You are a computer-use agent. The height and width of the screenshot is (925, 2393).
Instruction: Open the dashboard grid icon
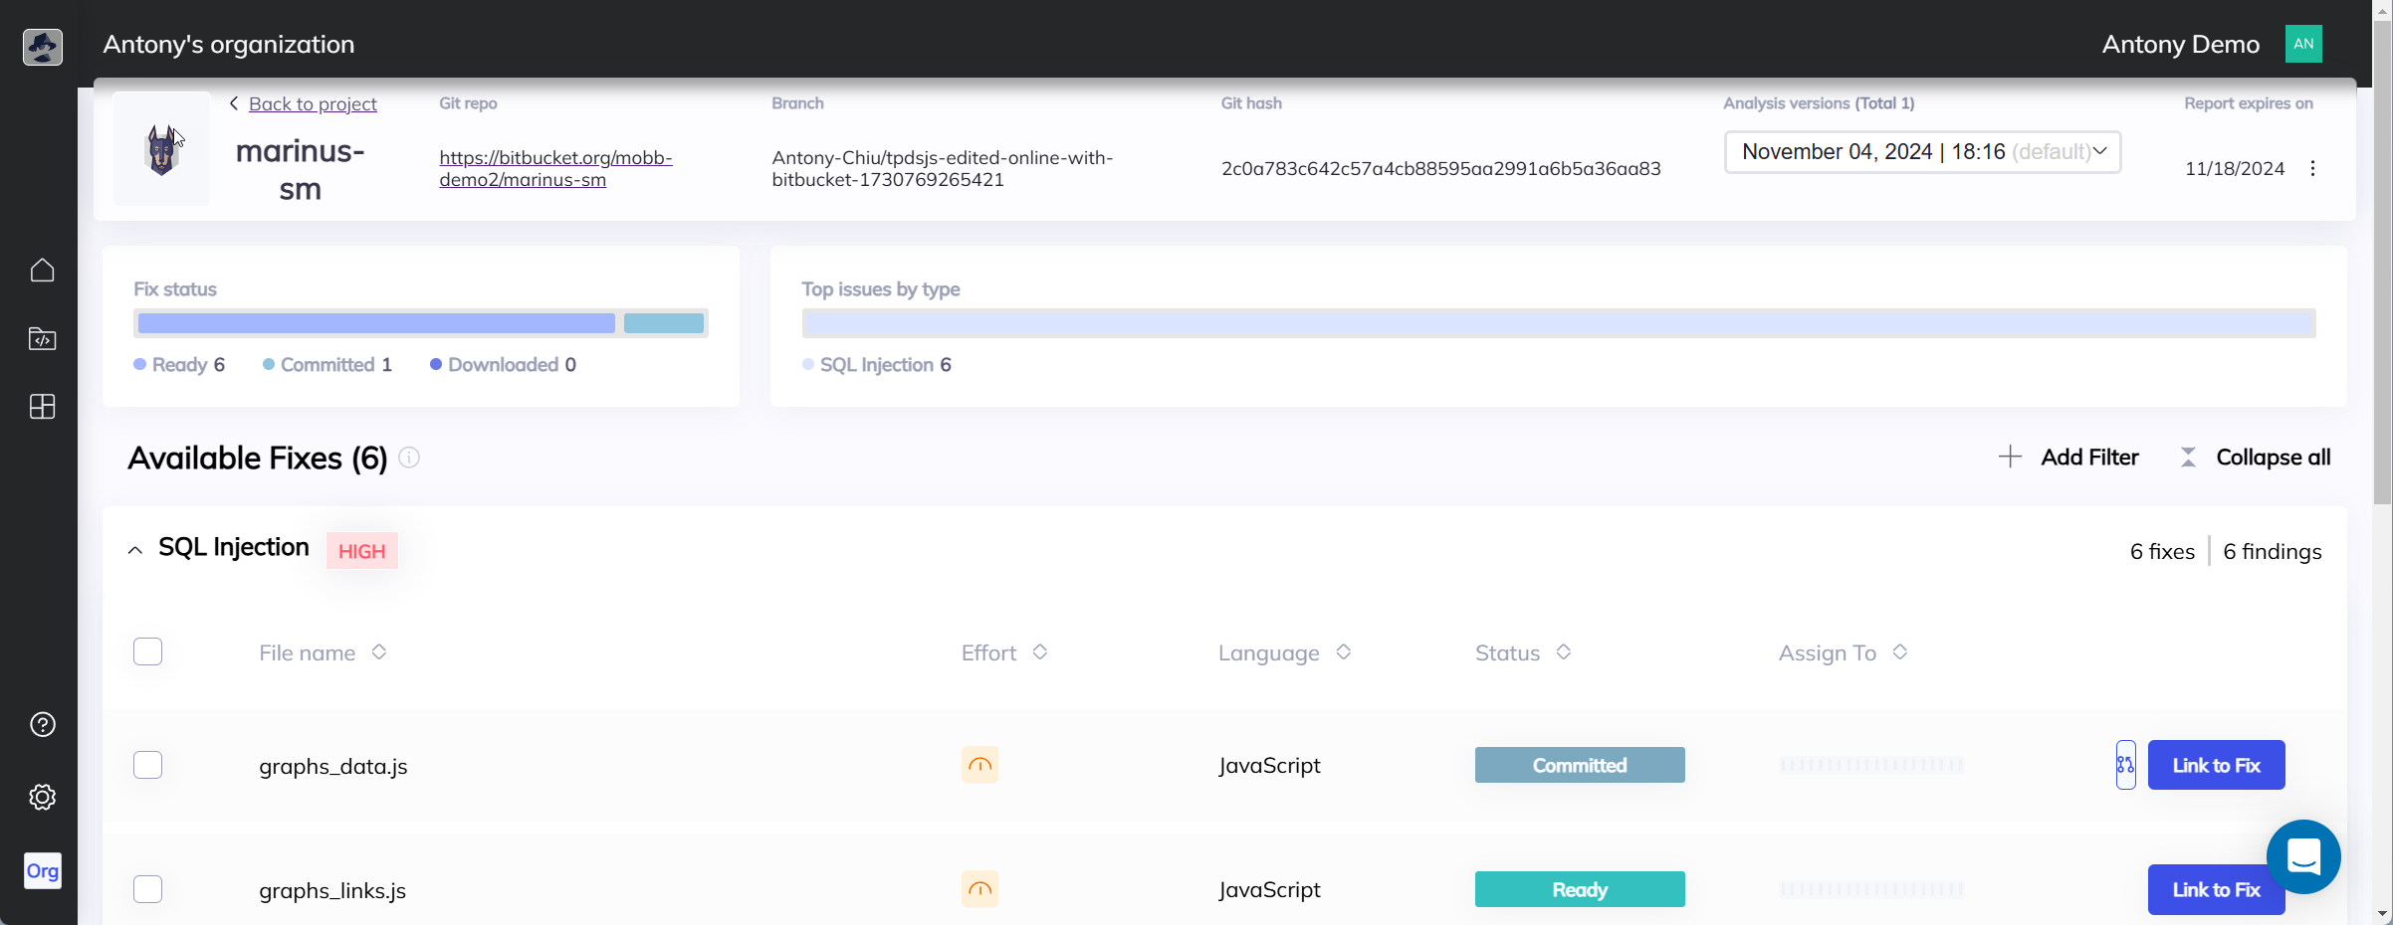click(x=43, y=407)
